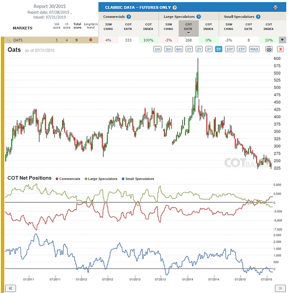Image resolution: width=289 pixels, height=293 pixels.
Task: Expand the Oats row dropdown arrow
Action: [x=282, y=40]
